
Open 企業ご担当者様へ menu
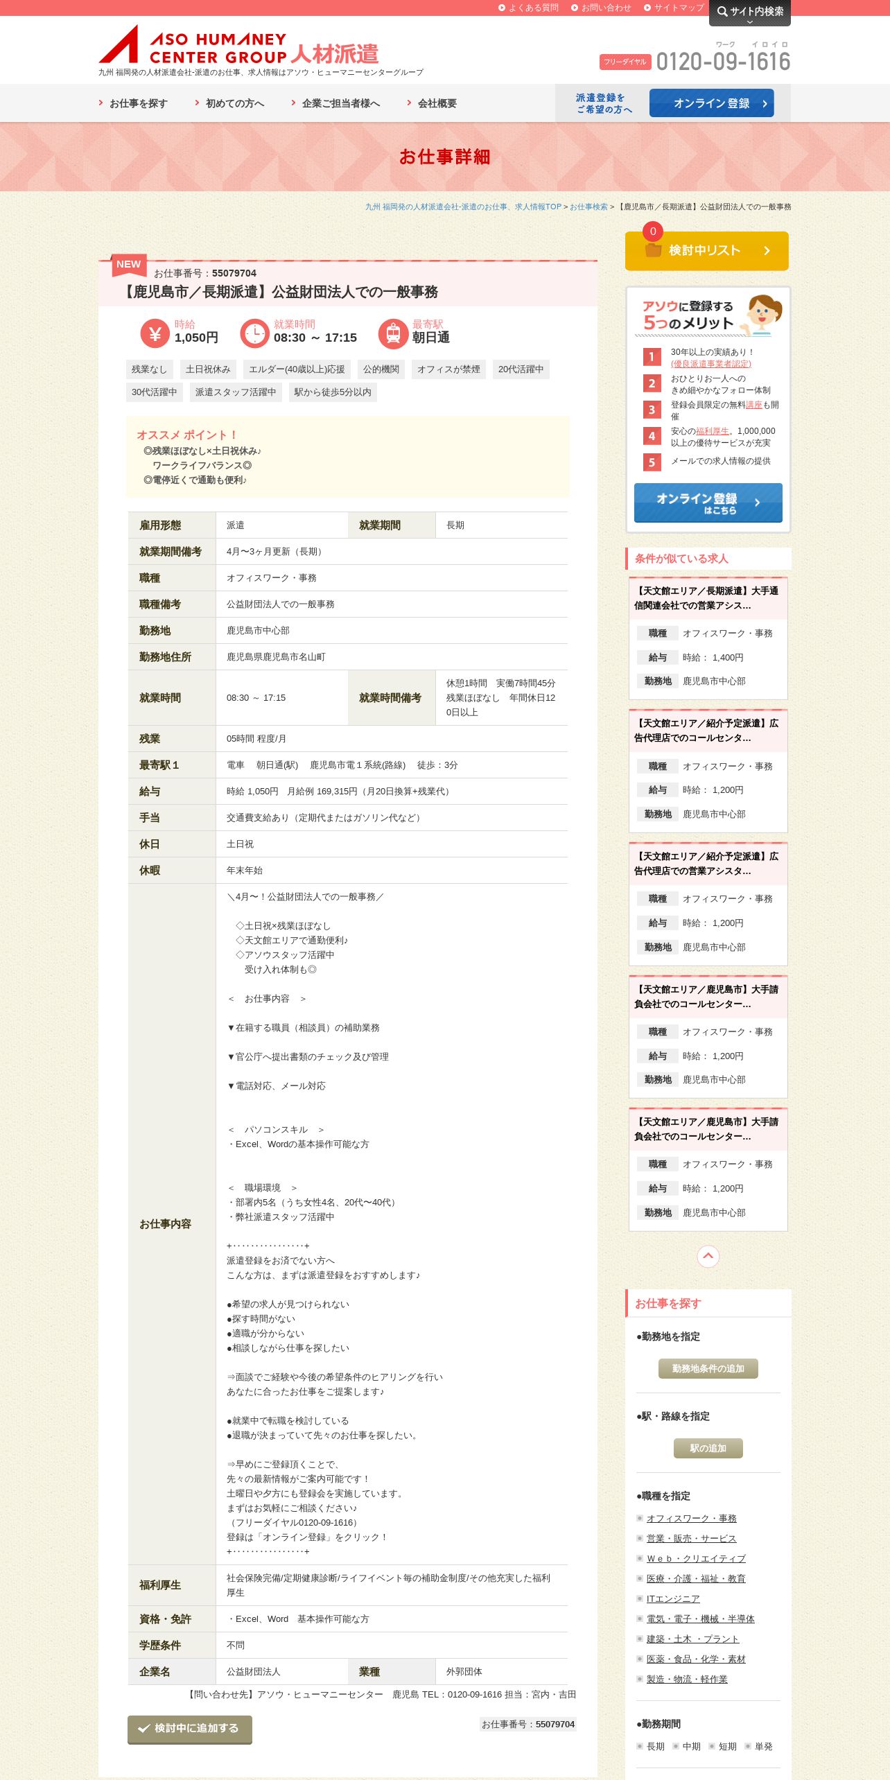click(335, 103)
